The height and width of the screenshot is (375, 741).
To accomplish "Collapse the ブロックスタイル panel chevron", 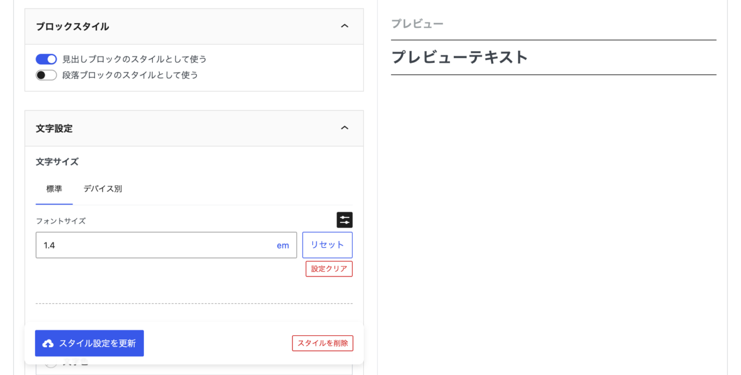I will coord(344,26).
